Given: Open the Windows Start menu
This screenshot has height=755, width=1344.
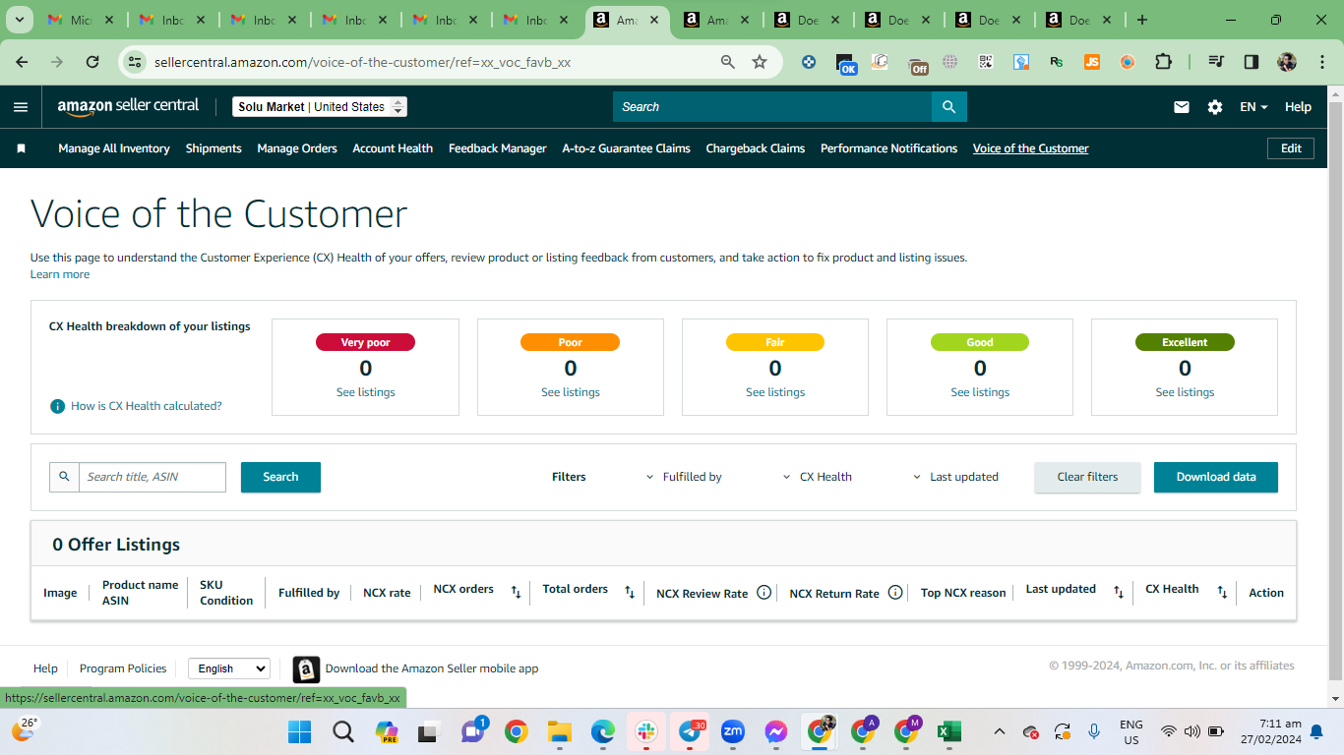Looking at the screenshot, I should click(x=299, y=731).
